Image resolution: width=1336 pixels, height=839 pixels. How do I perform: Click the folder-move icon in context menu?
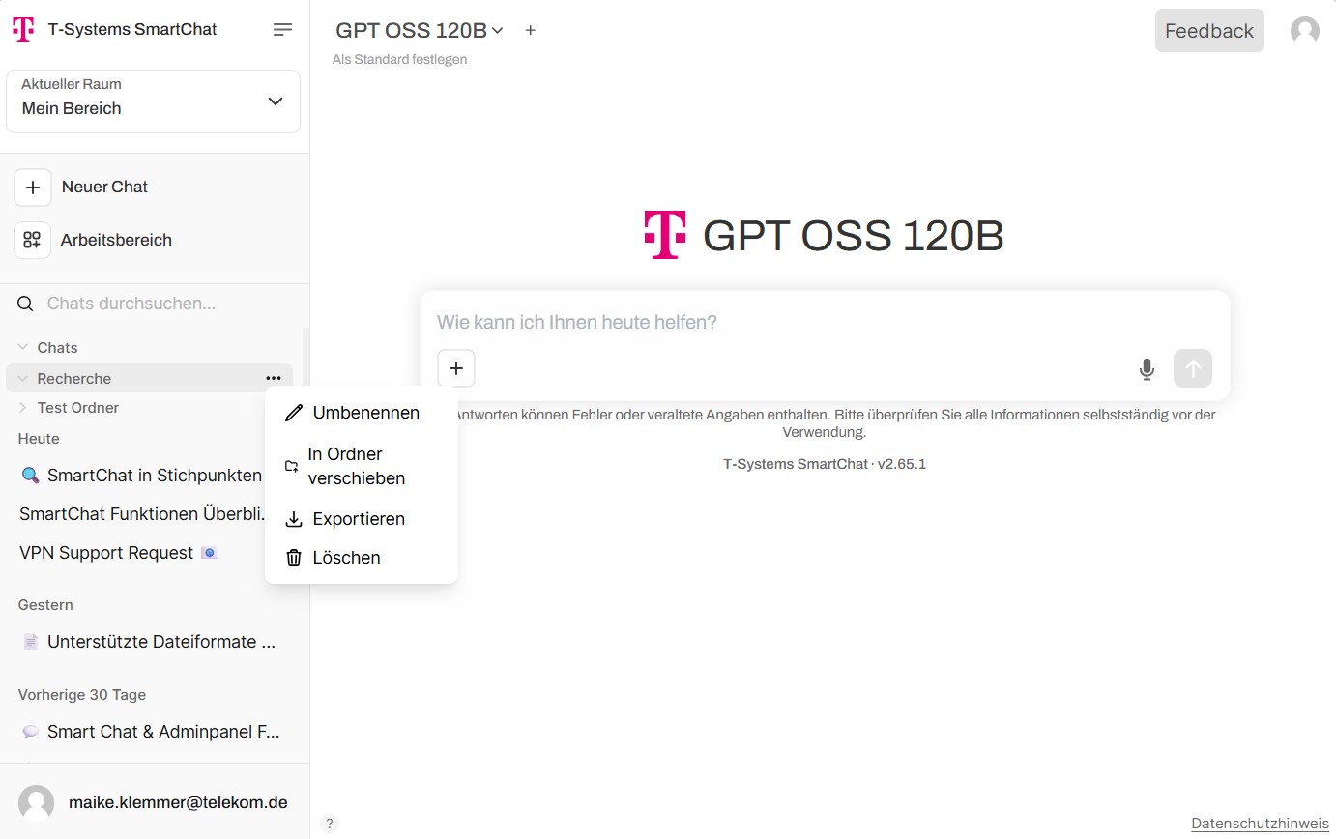292,466
